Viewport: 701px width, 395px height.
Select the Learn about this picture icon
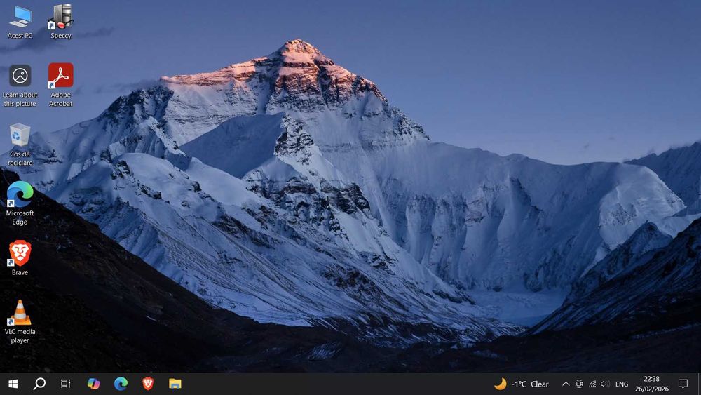[20, 86]
